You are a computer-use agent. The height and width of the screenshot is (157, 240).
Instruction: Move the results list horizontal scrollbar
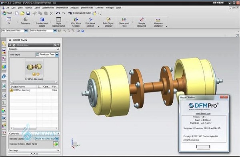[x=25, y=128]
